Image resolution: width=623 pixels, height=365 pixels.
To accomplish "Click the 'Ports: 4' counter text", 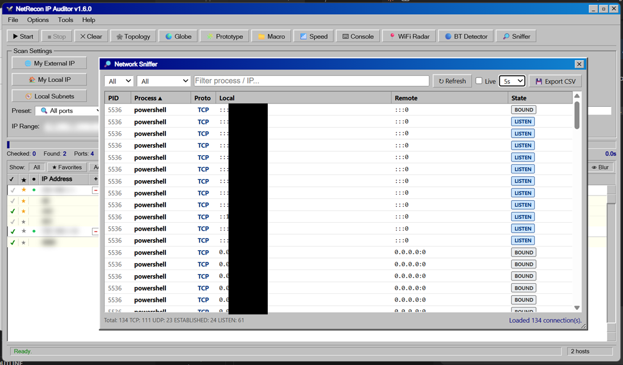I will [84, 154].
